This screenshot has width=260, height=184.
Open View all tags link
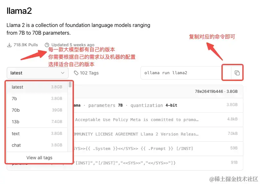coord(39,158)
